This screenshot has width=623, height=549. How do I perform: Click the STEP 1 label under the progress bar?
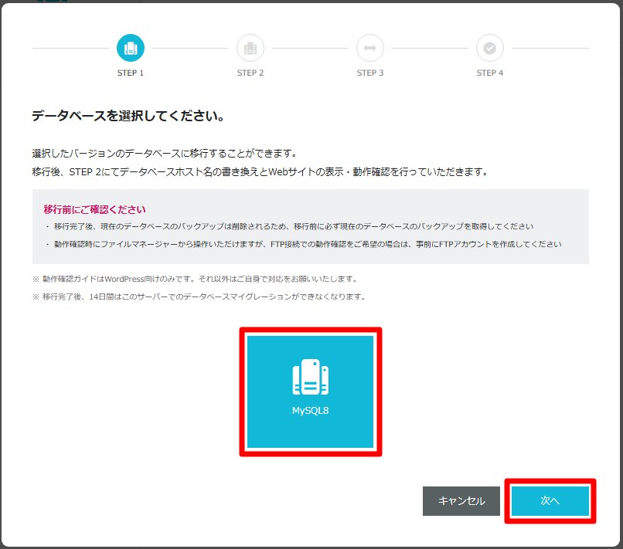[x=130, y=73]
